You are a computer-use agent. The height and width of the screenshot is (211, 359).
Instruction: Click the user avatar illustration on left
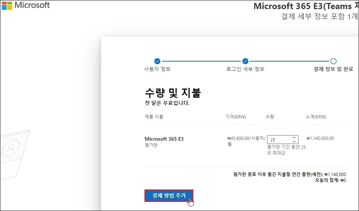point(10,148)
